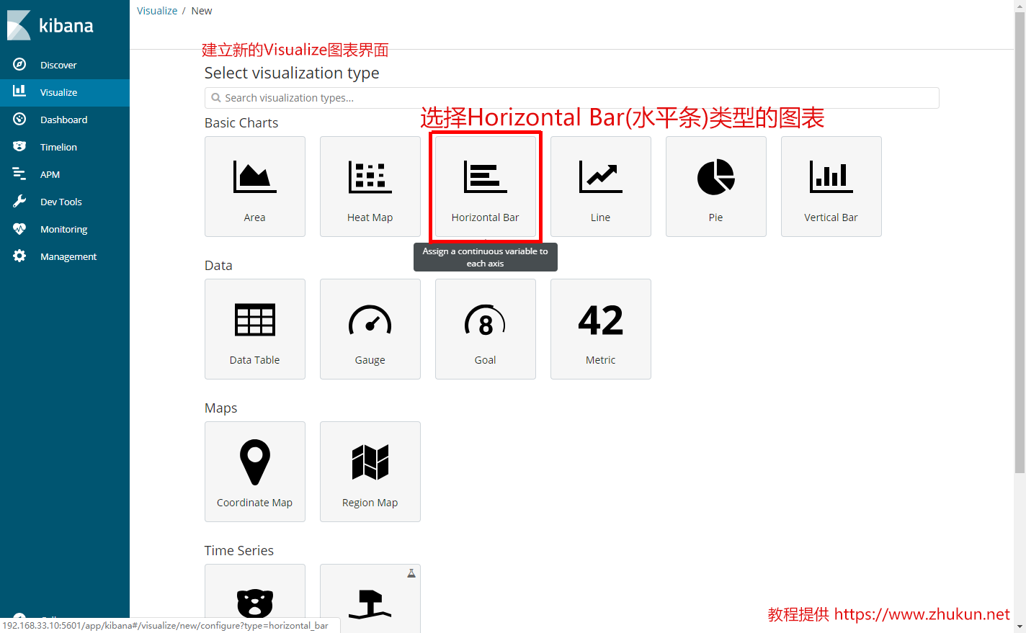The width and height of the screenshot is (1026, 633).
Task: Click the Data Table grid icon
Action: [255, 320]
